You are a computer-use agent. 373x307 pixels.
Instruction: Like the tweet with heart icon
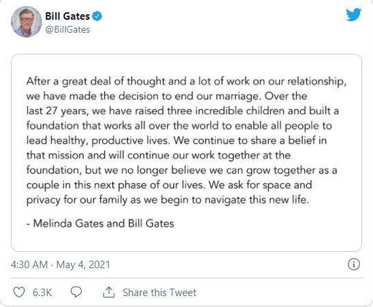point(19,292)
